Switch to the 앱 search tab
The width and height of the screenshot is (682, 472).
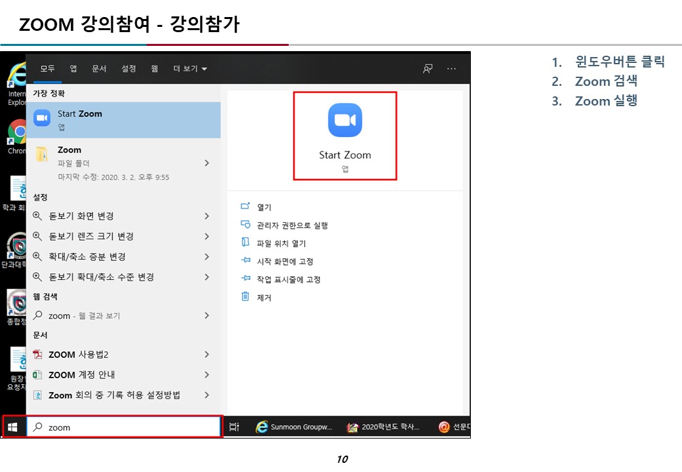[x=73, y=69]
